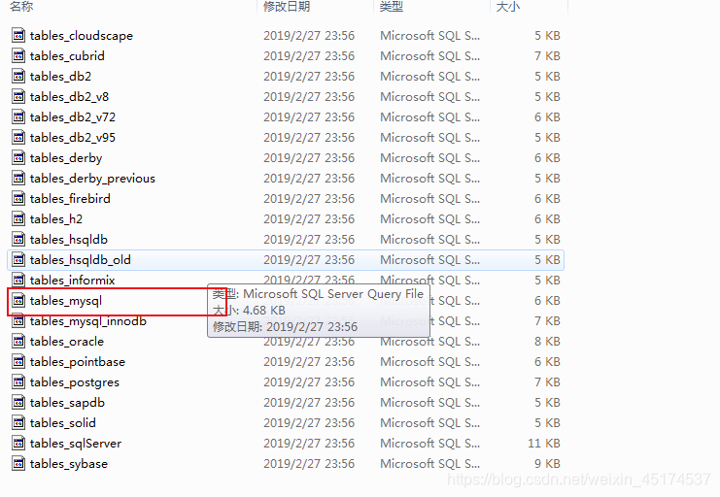This screenshot has height=497, width=720.
Task: Click the type cell of tables_cubrid
Action: (x=429, y=55)
